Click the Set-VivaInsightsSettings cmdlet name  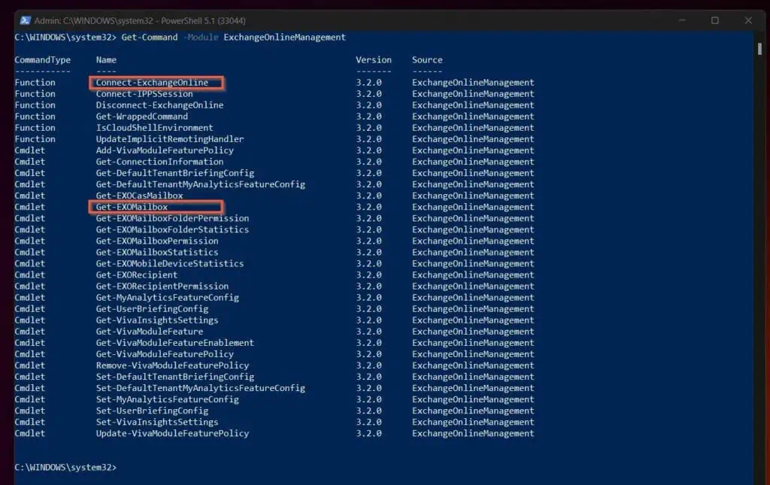(156, 422)
